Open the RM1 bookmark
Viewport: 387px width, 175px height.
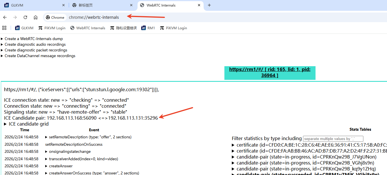[148, 28]
